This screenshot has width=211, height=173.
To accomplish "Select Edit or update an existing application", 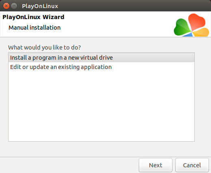I will pos(101,67).
